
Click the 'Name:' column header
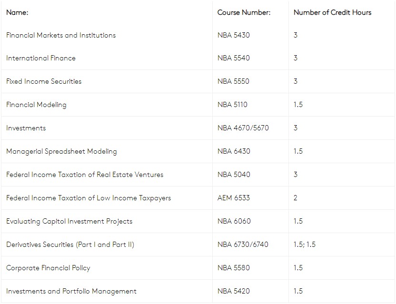point(17,12)
